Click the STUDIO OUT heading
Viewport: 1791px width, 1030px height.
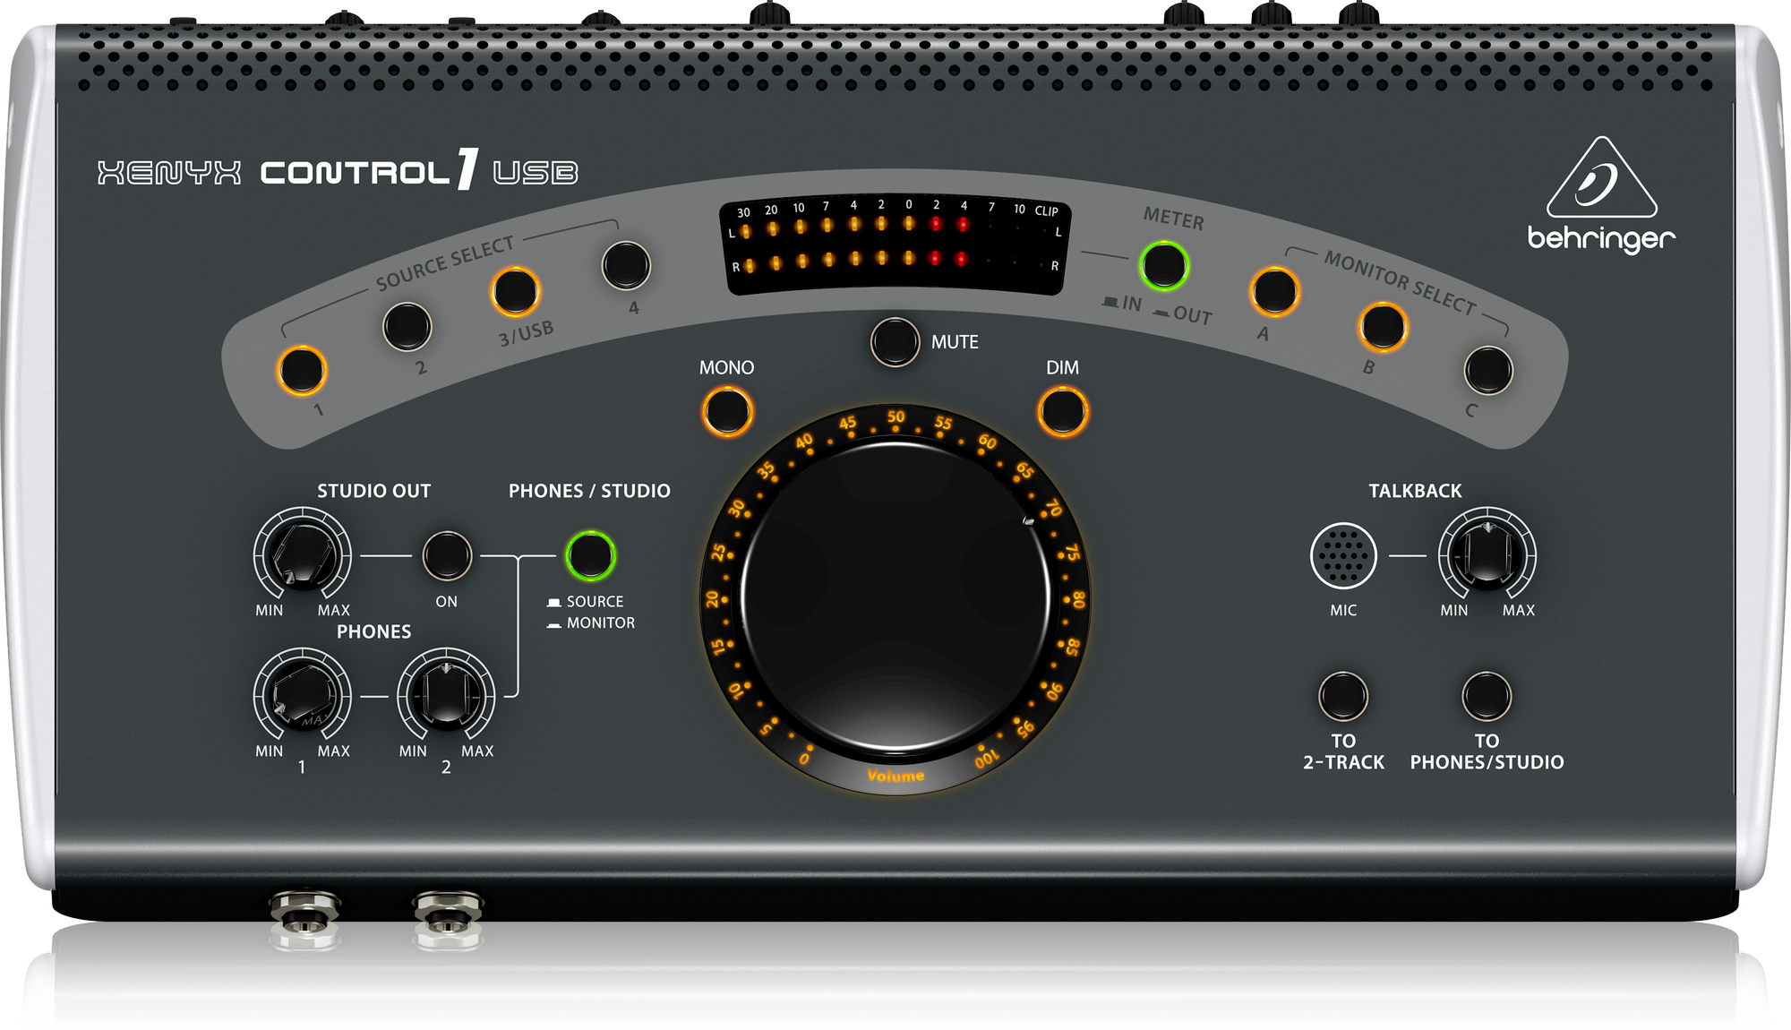(x=374, y=491)
